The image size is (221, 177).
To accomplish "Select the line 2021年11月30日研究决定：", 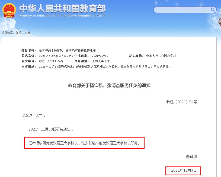I will tap(51, 129).
